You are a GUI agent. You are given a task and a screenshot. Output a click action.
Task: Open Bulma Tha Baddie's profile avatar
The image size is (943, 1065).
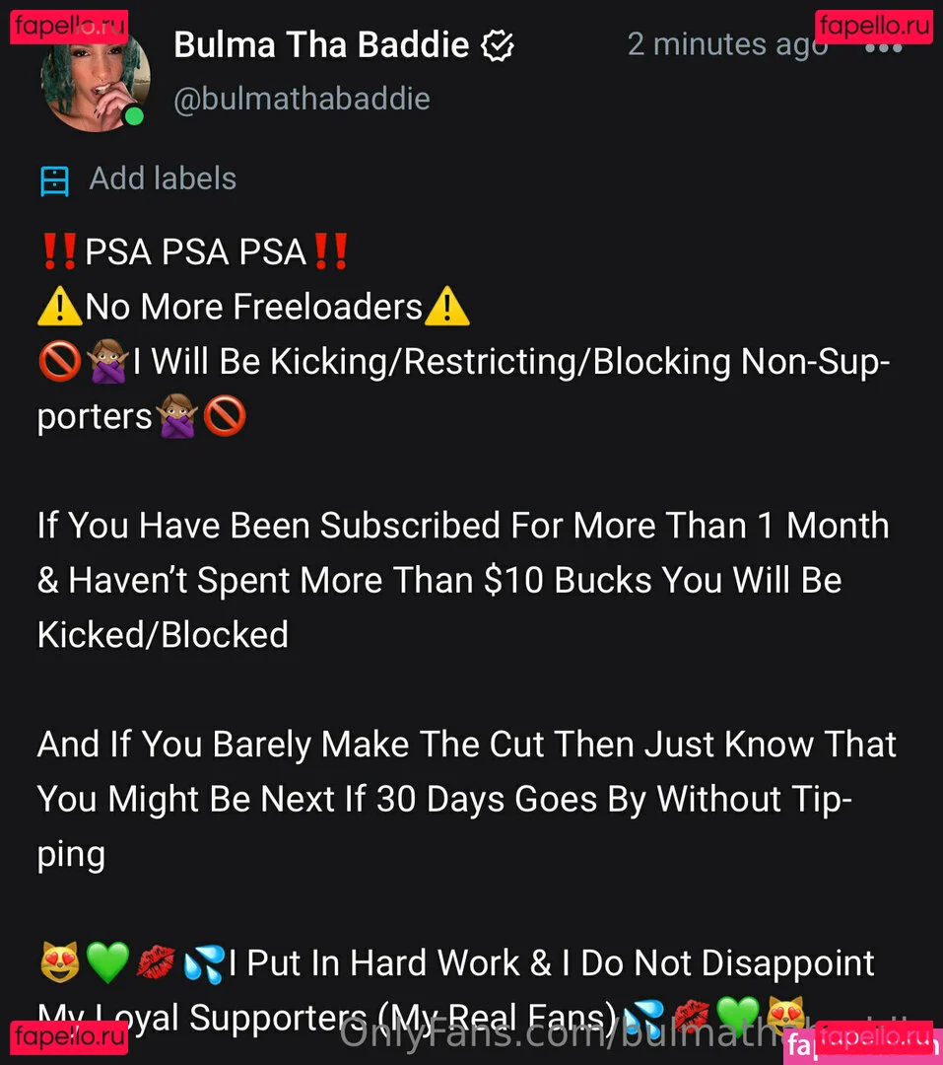95,76
